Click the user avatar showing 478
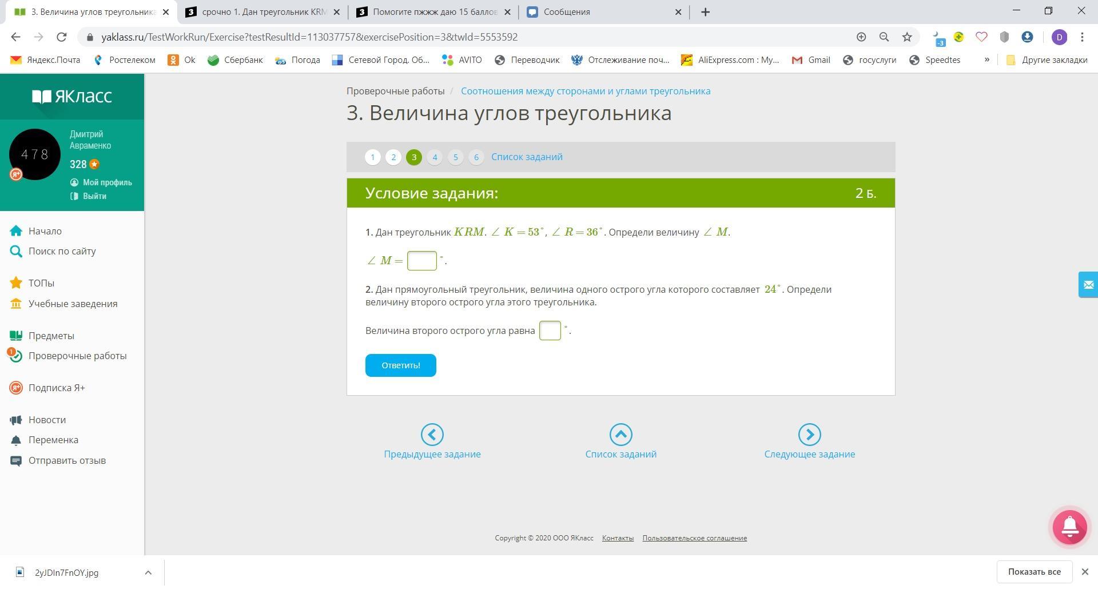The width and height of the screenshot is (1098, 589). click(35, 154)
